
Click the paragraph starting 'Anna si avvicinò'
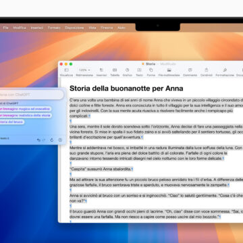(156, 198)
